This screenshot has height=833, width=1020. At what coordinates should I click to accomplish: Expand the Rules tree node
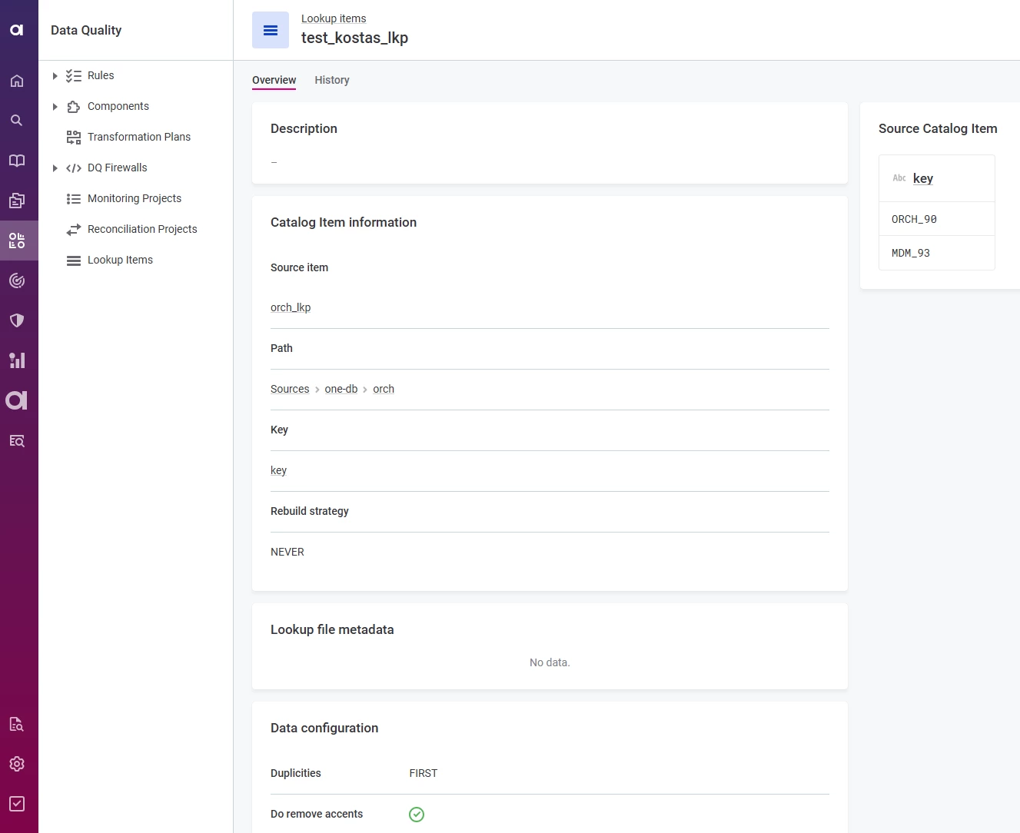click(x=55, y=75)
